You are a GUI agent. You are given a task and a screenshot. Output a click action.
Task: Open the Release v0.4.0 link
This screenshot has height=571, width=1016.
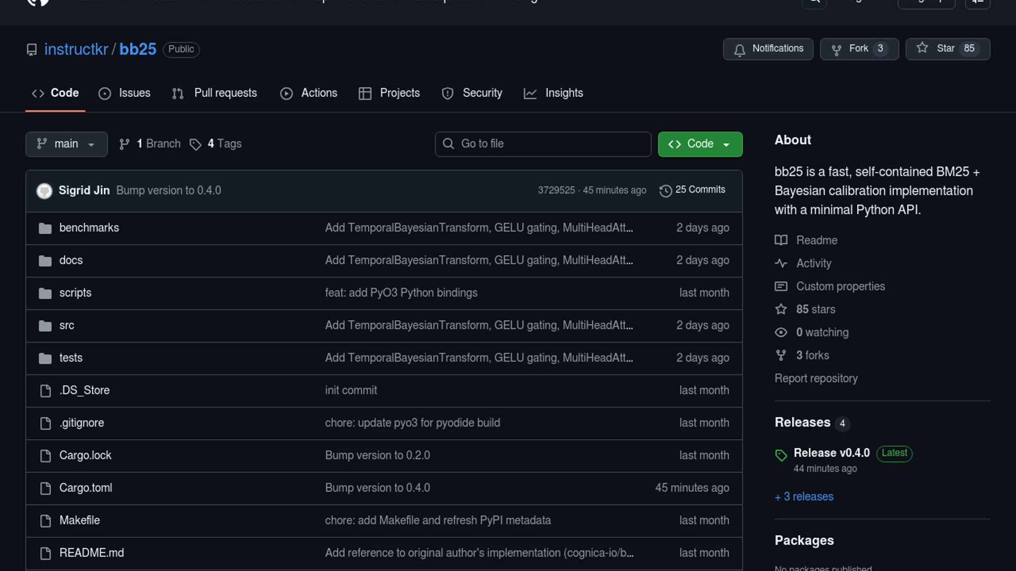click(831, 453)
